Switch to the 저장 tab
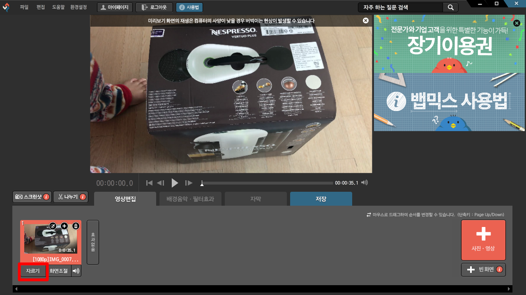526x295 pixels. pos(321,199)
